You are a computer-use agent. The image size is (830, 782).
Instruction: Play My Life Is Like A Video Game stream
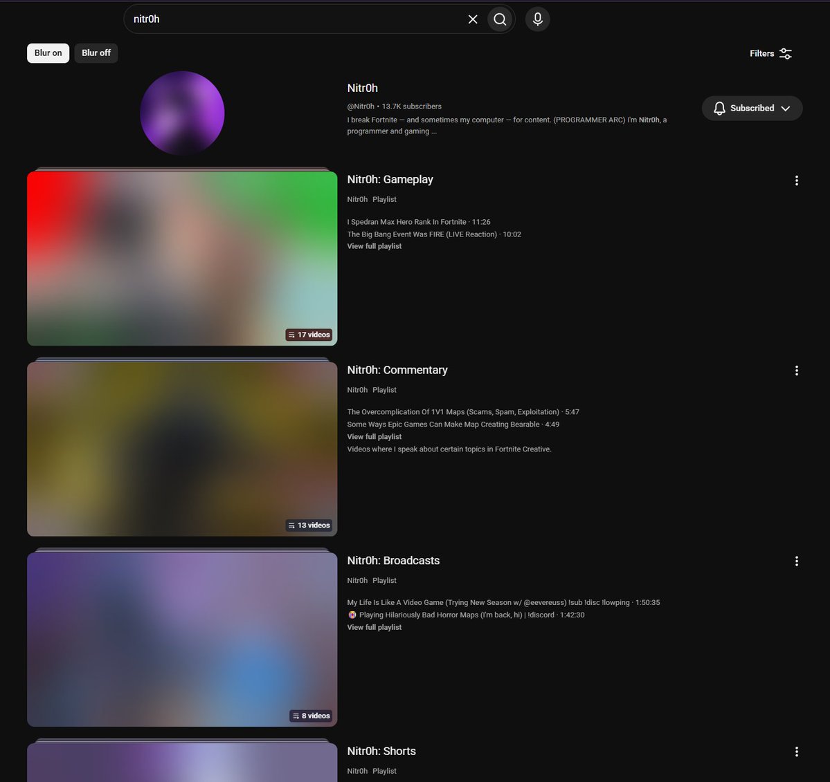(x=503, y=602)
